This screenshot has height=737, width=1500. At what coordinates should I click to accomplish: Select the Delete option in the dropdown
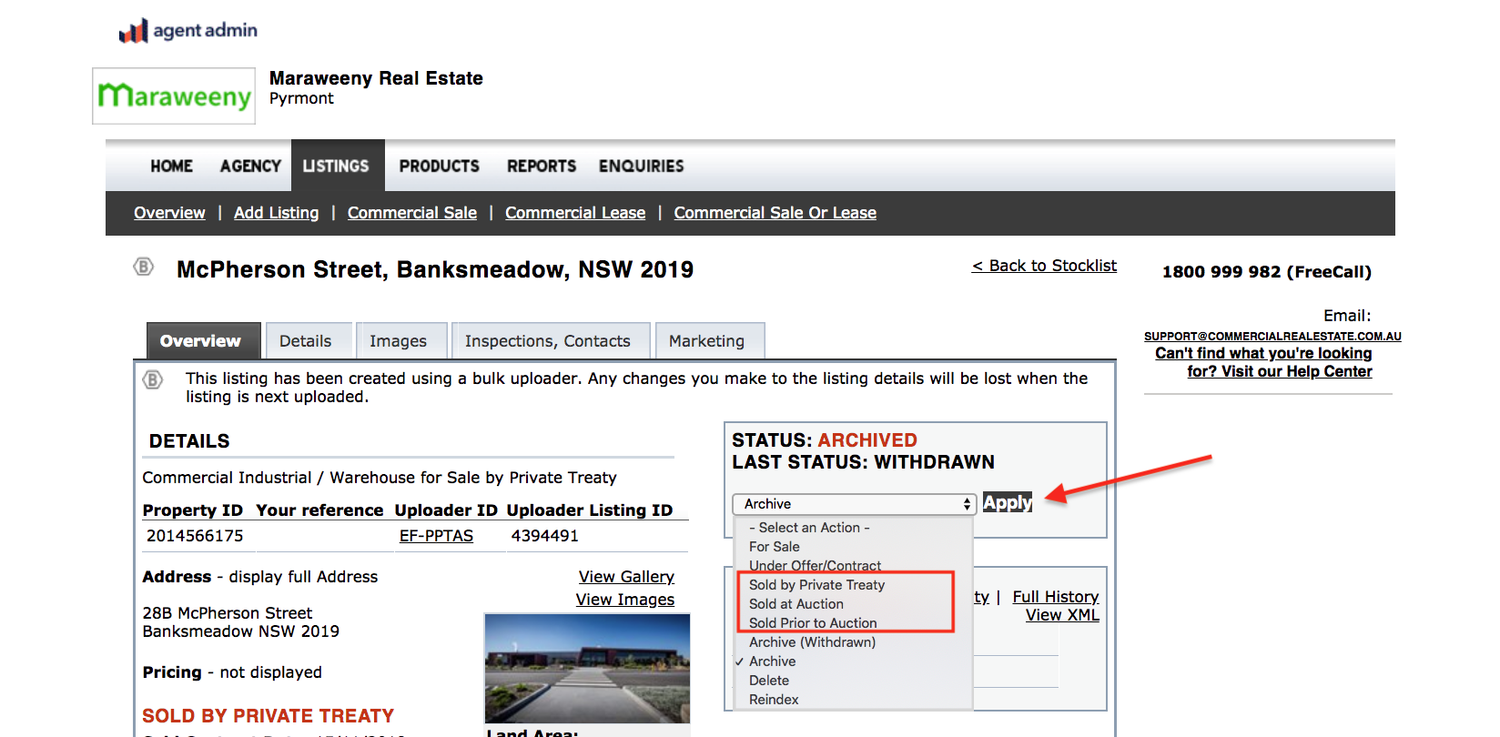pos(768,681)
